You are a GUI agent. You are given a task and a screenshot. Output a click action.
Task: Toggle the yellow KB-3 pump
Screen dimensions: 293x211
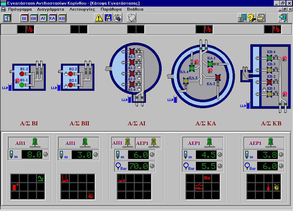(269, 70)
